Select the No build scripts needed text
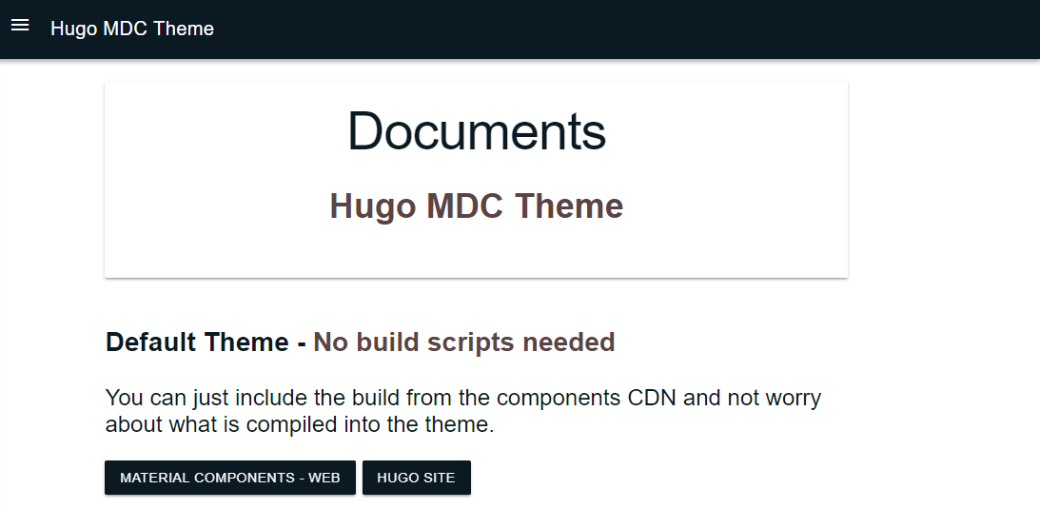The width and height of the screenshot is (1040, 509). pyautogui.click(x=463, y=342)
